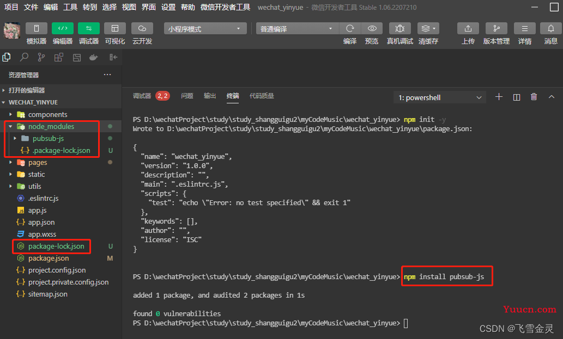563x339 pixels.
Task: Open the 文件 menu
Action: (x=31, y=7)
